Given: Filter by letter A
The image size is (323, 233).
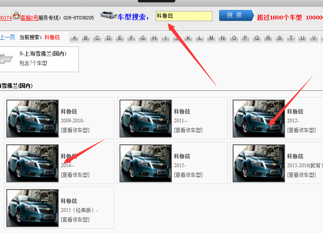Looking at the screenshot, I should (x=75, y=38).
